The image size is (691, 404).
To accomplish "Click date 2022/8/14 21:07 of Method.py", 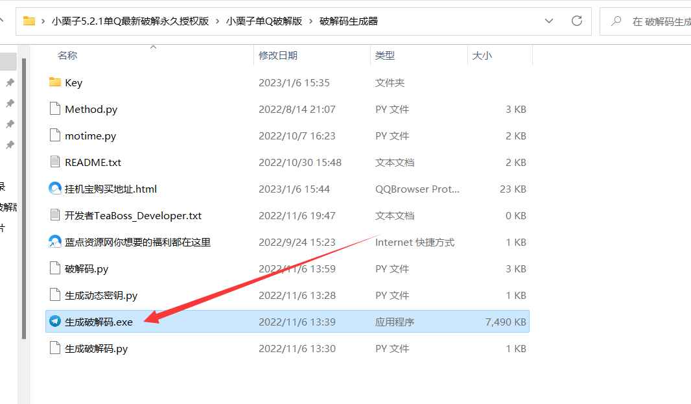I will tap(297, 109).
